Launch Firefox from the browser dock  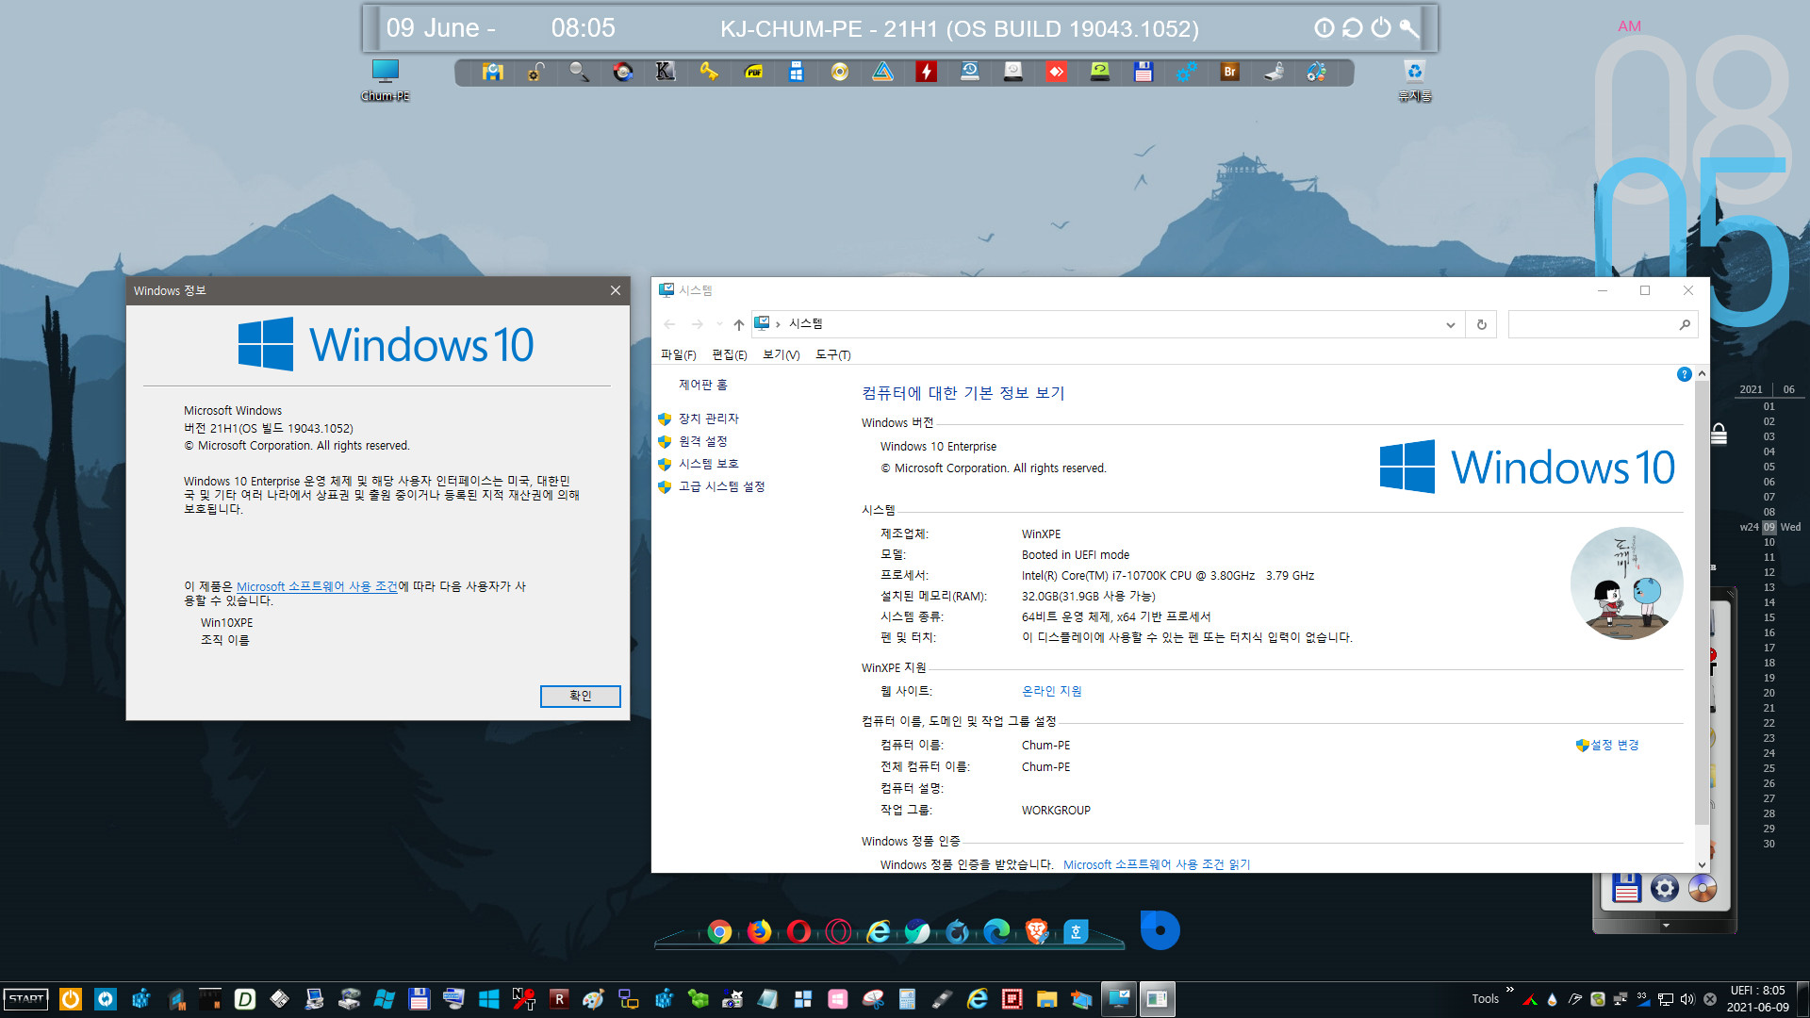pyautogui.click(x=759, y=932)
